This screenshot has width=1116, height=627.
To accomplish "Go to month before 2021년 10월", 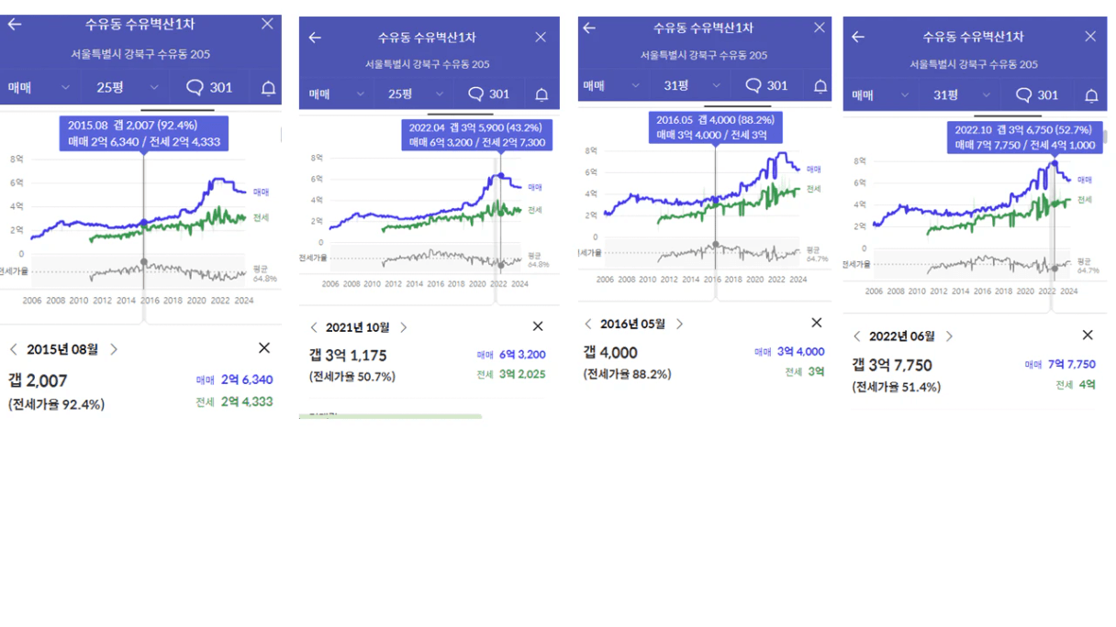I will (314, 327).
